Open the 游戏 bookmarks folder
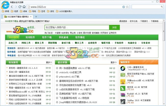166x106 pixels. [51, 11]
